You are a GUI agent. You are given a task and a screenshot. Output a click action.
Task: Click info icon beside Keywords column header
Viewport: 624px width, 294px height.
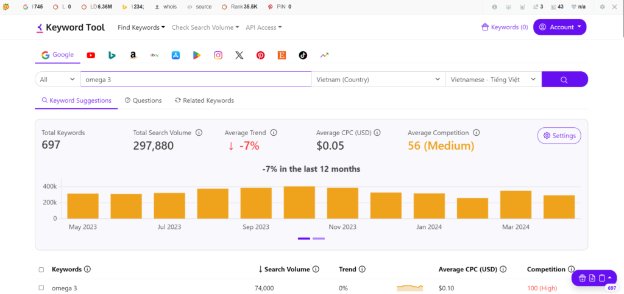coord(88,270)
